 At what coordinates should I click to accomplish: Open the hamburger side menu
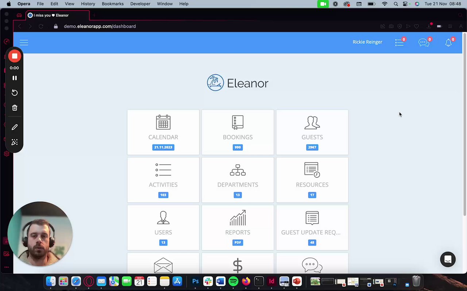24,43
